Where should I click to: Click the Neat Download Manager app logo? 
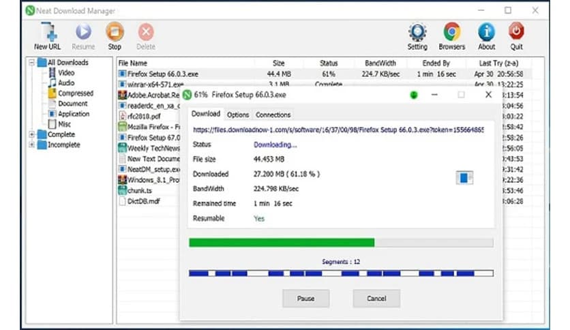pyautogui.click(x=30, y=10)
